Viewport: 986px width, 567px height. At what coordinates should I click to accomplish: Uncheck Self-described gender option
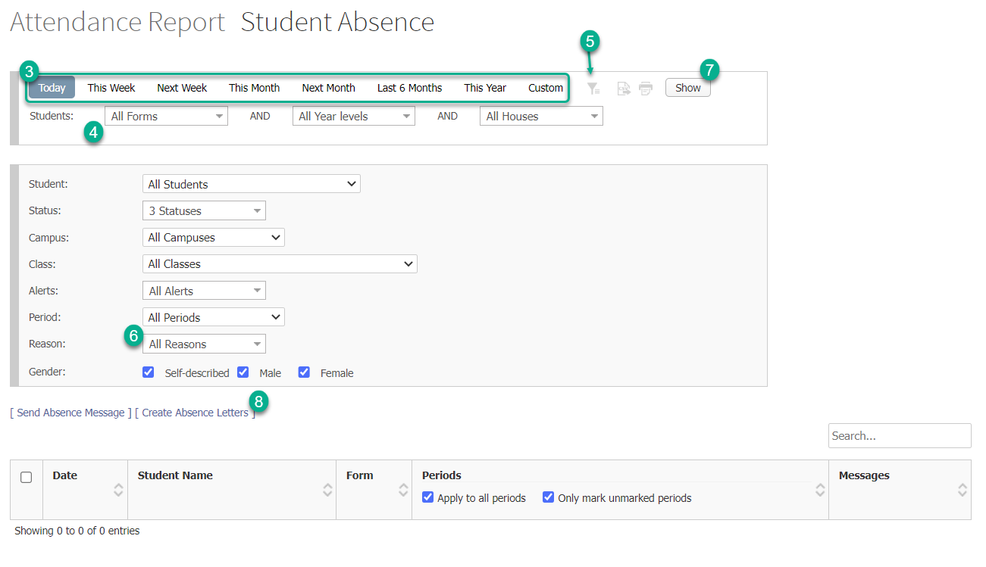pos(148,372)
